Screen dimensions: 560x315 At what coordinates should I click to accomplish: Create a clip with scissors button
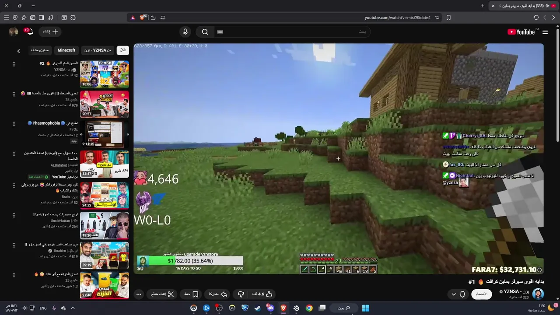(x=162, y=294)
